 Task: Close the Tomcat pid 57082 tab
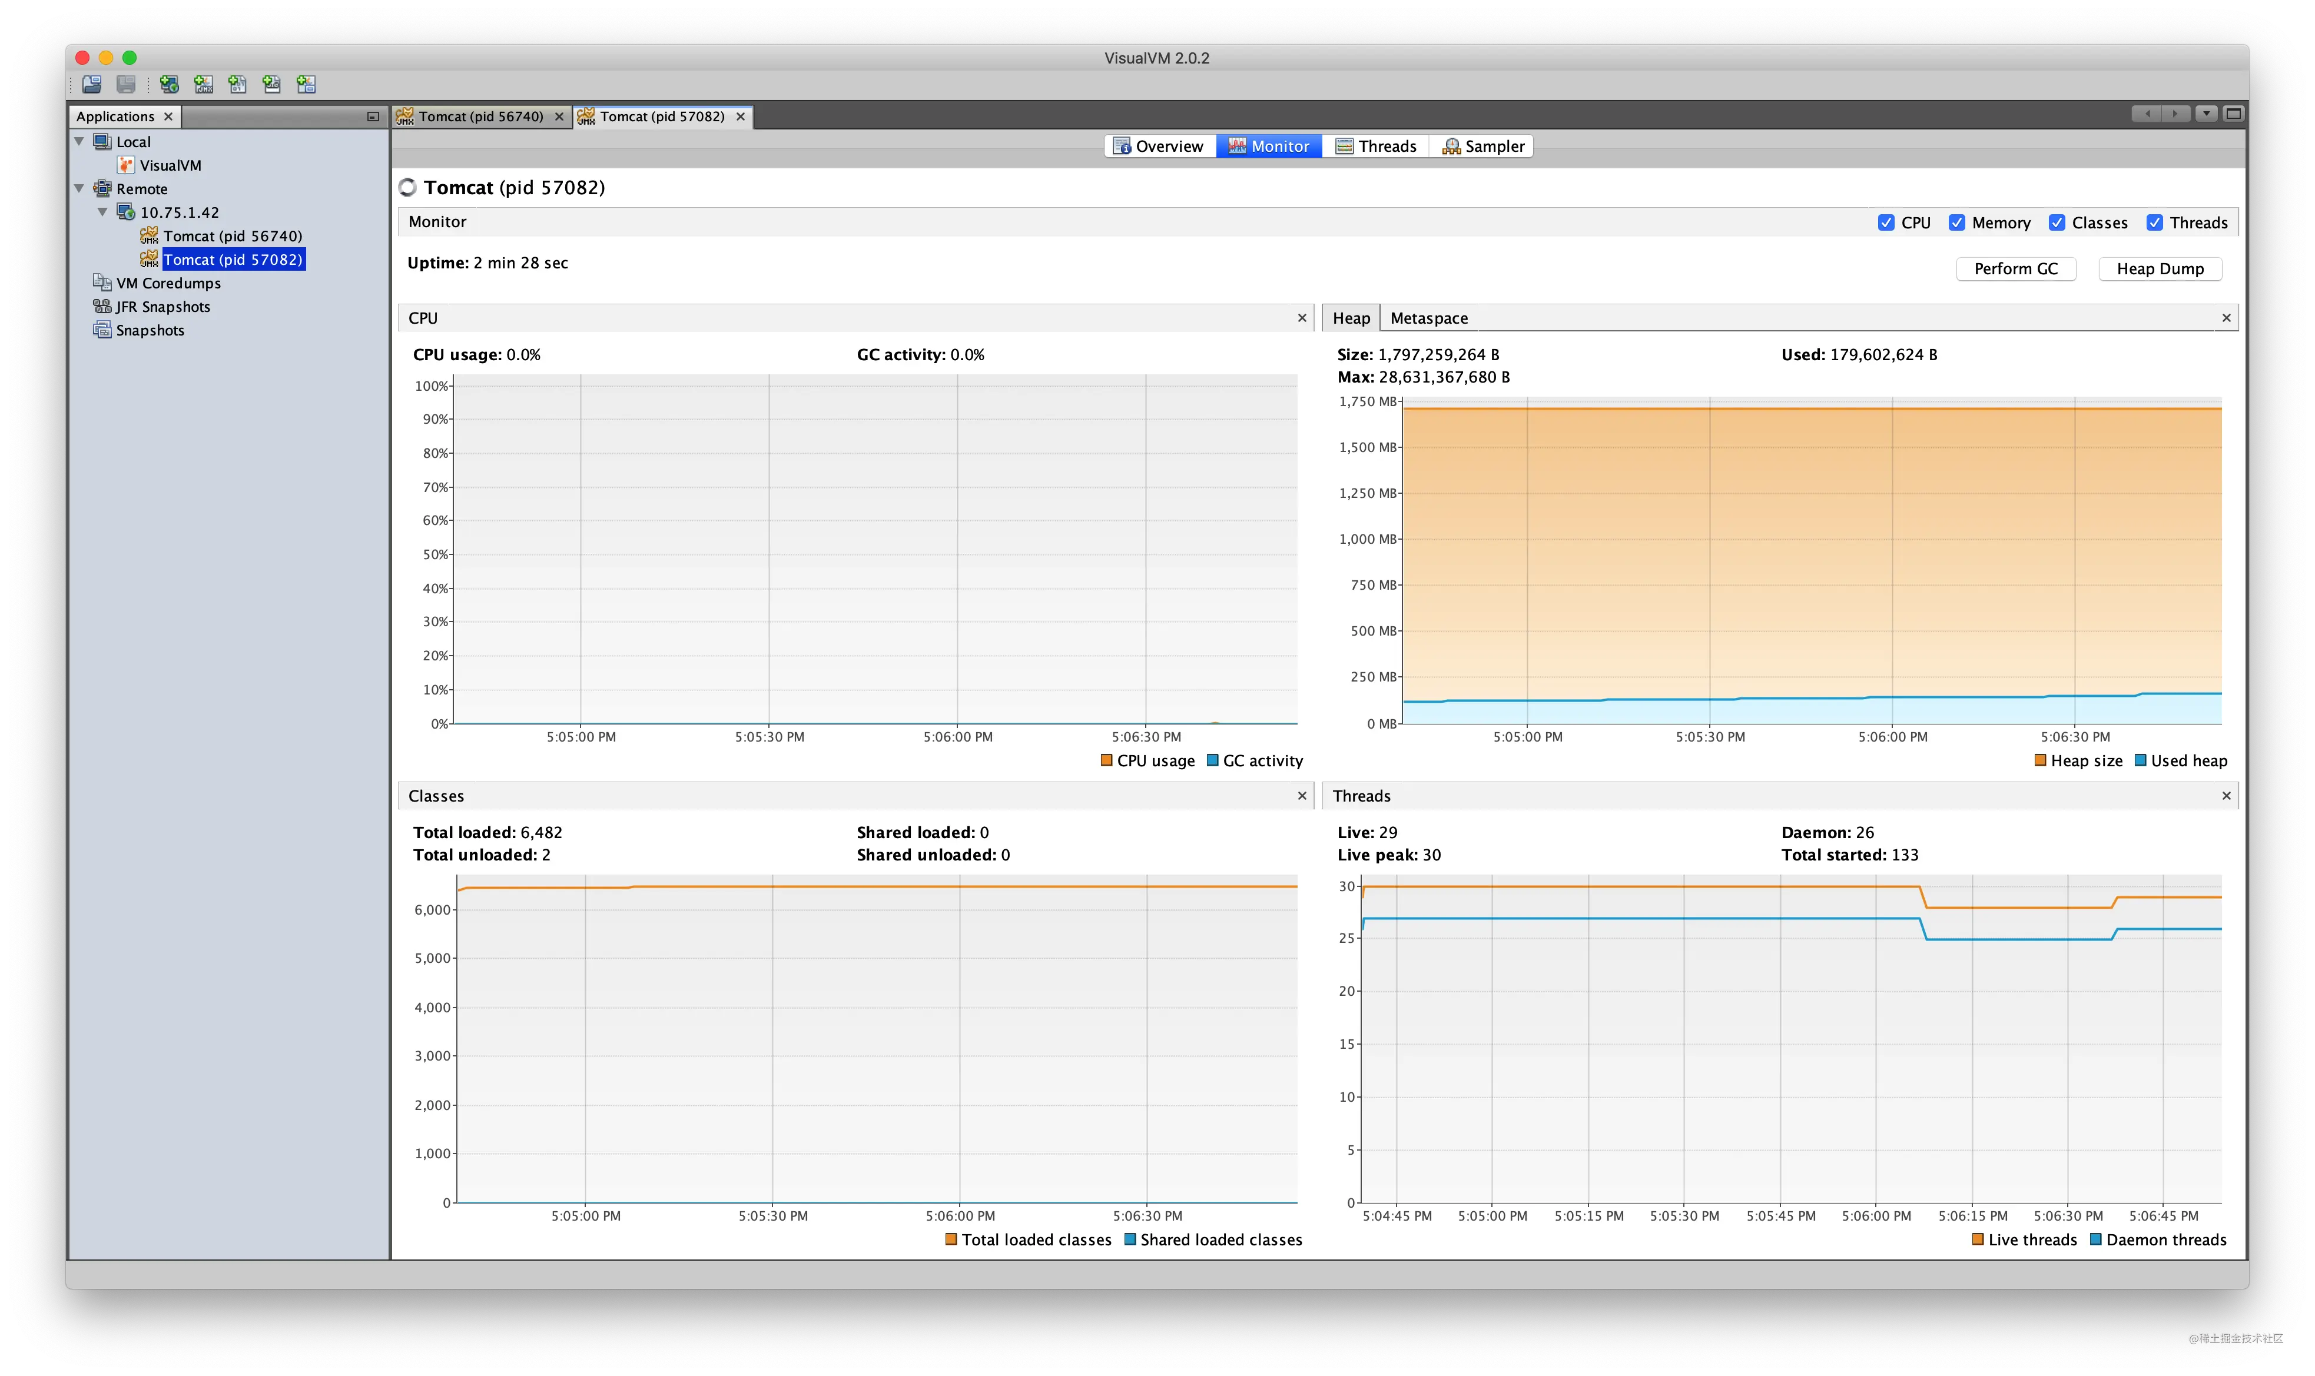tap(741, 116)
